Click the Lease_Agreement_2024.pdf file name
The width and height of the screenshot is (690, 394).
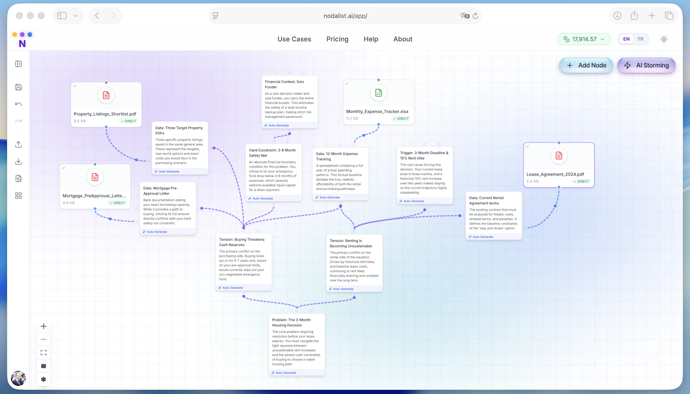(555, 174)
